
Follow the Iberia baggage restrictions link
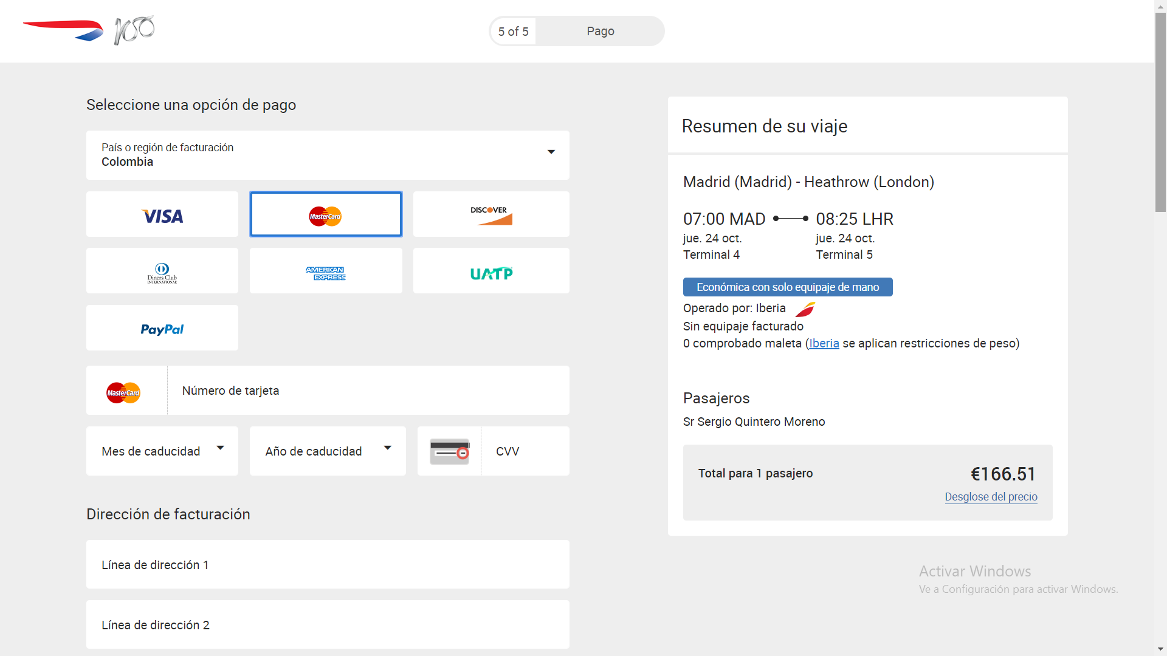824,344
